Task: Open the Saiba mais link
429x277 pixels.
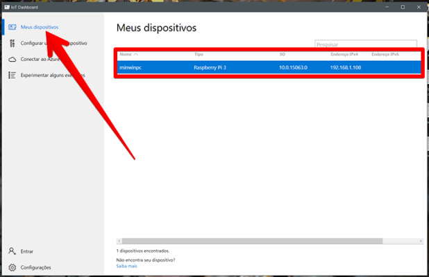Action: (126, 266)
